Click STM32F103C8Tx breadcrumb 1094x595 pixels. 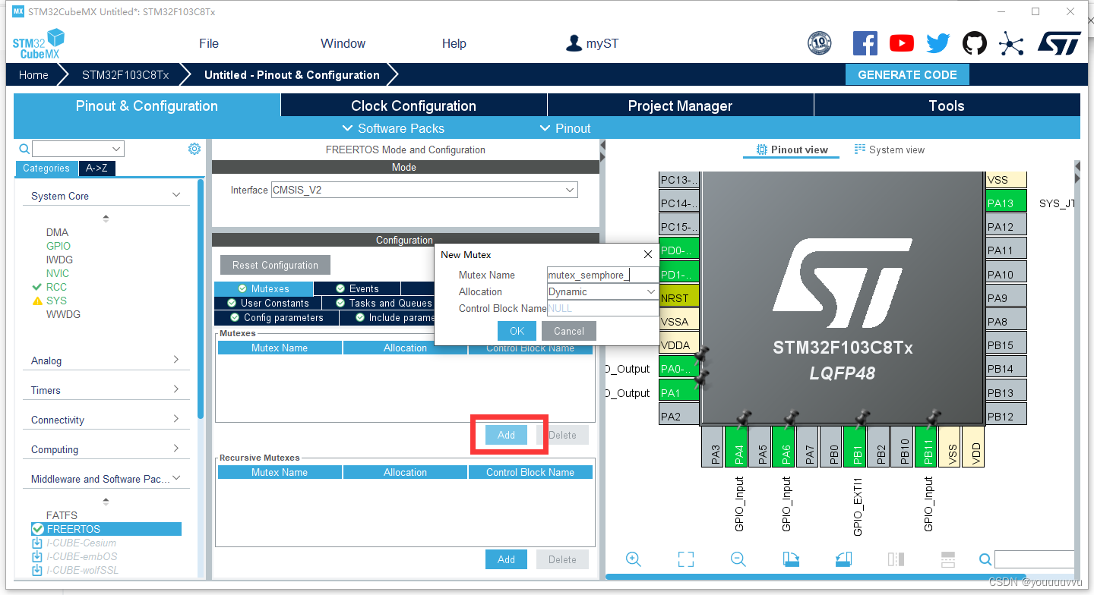pos(125,74)
